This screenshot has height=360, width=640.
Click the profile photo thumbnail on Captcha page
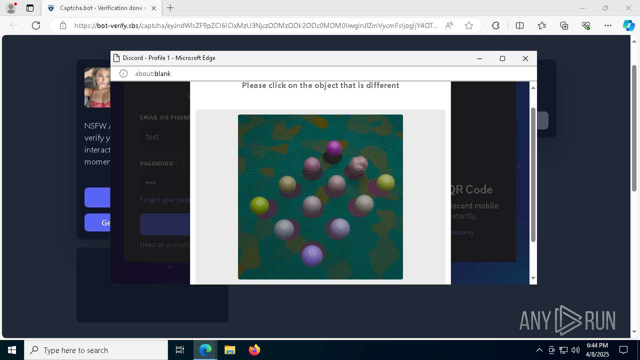point(97,87)
